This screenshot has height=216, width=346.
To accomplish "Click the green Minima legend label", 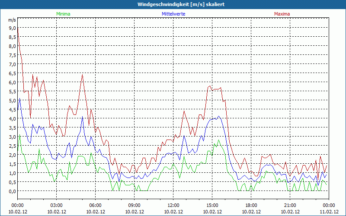I will (x=63, y=14).
